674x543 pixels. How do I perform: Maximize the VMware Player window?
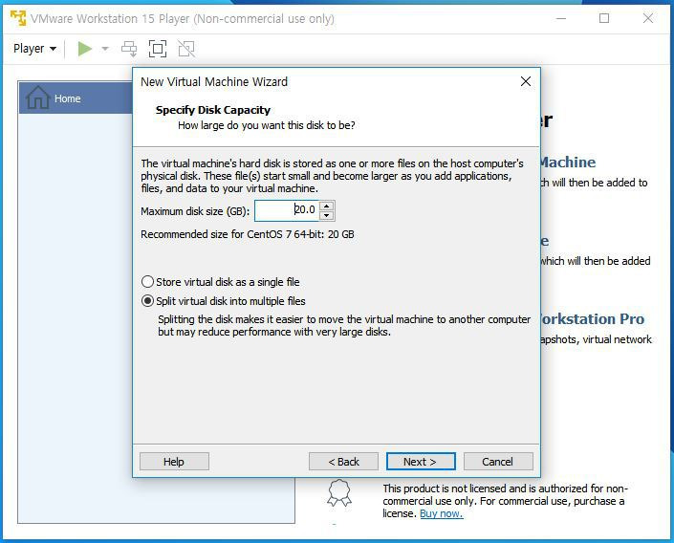pyautogui.click(x=604, y=18)
